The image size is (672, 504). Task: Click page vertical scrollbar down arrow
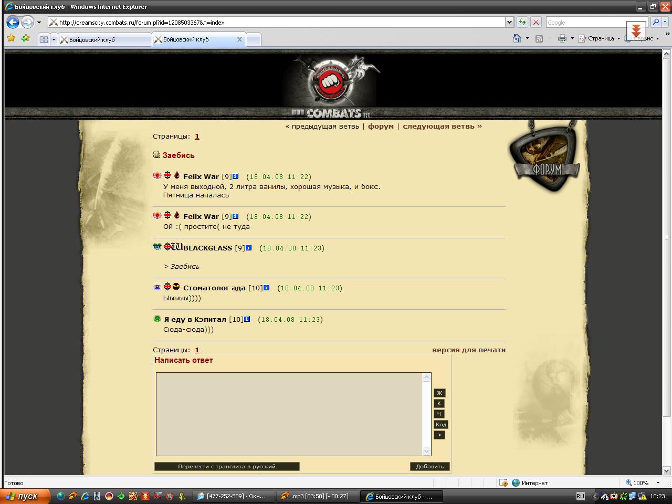667,470
